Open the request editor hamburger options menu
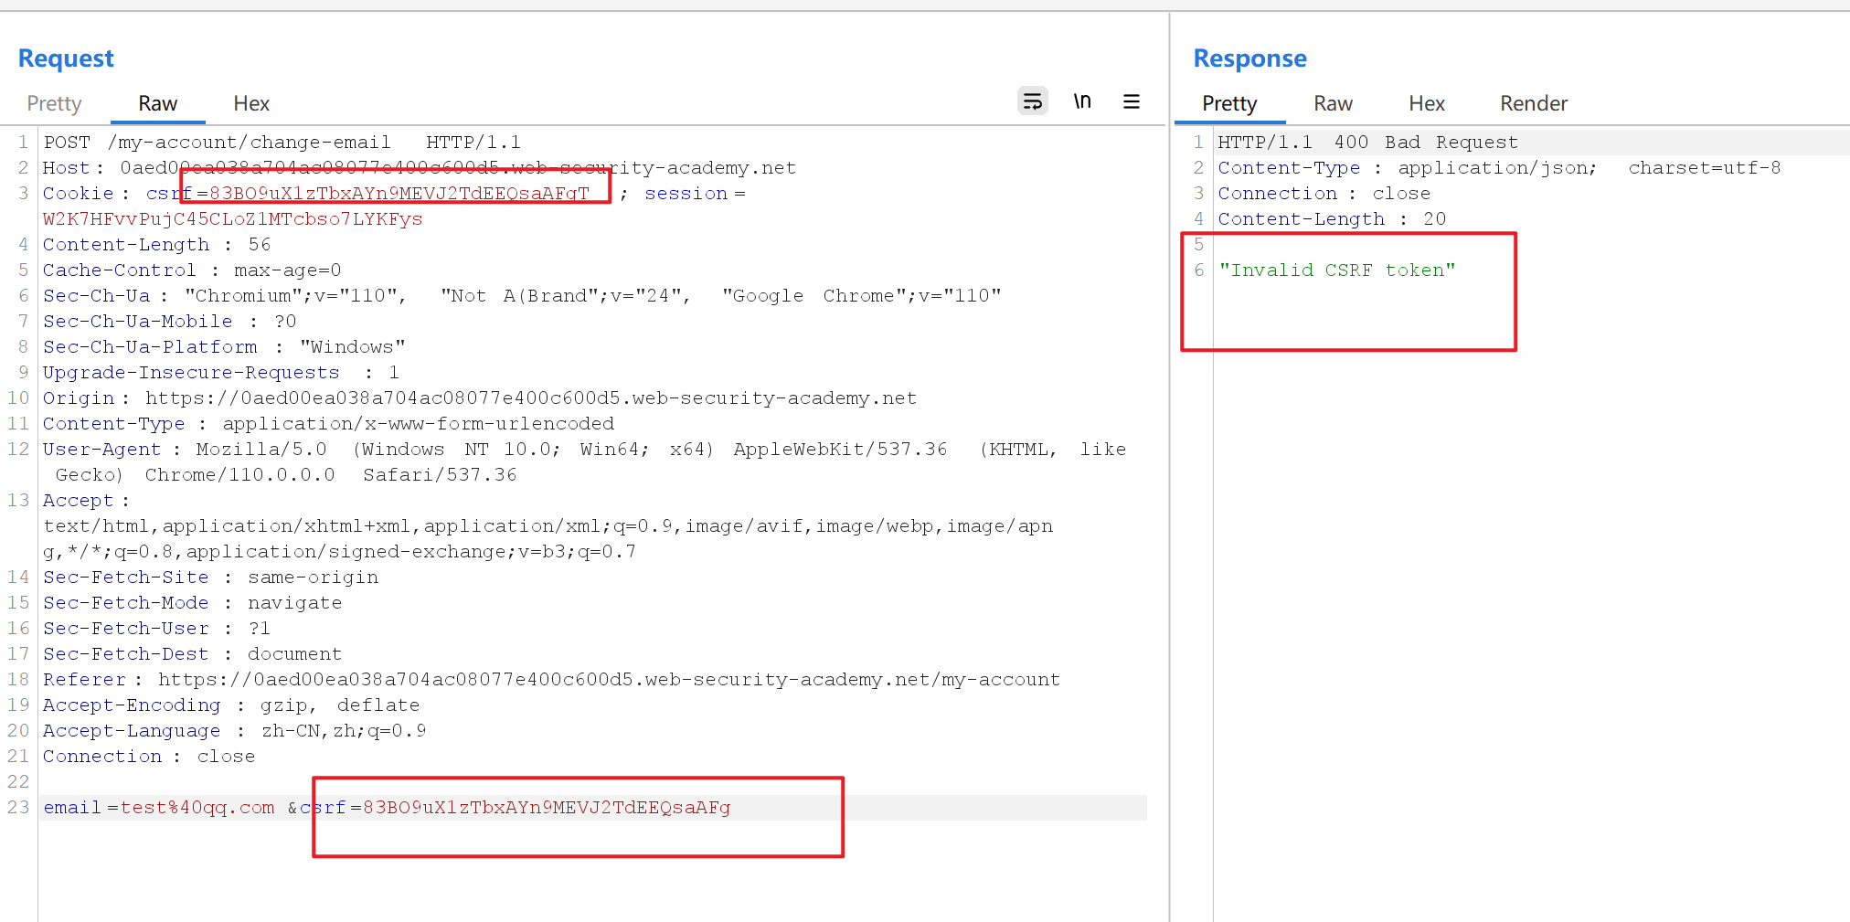The height and width of the screenshot is (922, 1850). tap(1132, 101)
